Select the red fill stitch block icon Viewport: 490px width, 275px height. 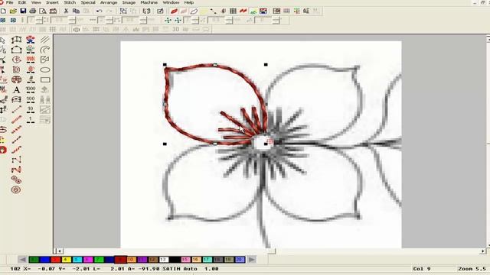pos(31,60)
